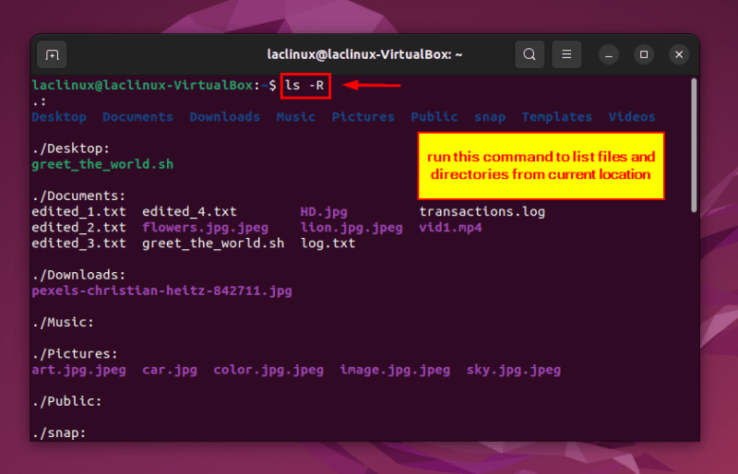The height and width of the screenshot is (474, 738).
Task: Click the color.jpg.jpeg file name
Action: 268,370
